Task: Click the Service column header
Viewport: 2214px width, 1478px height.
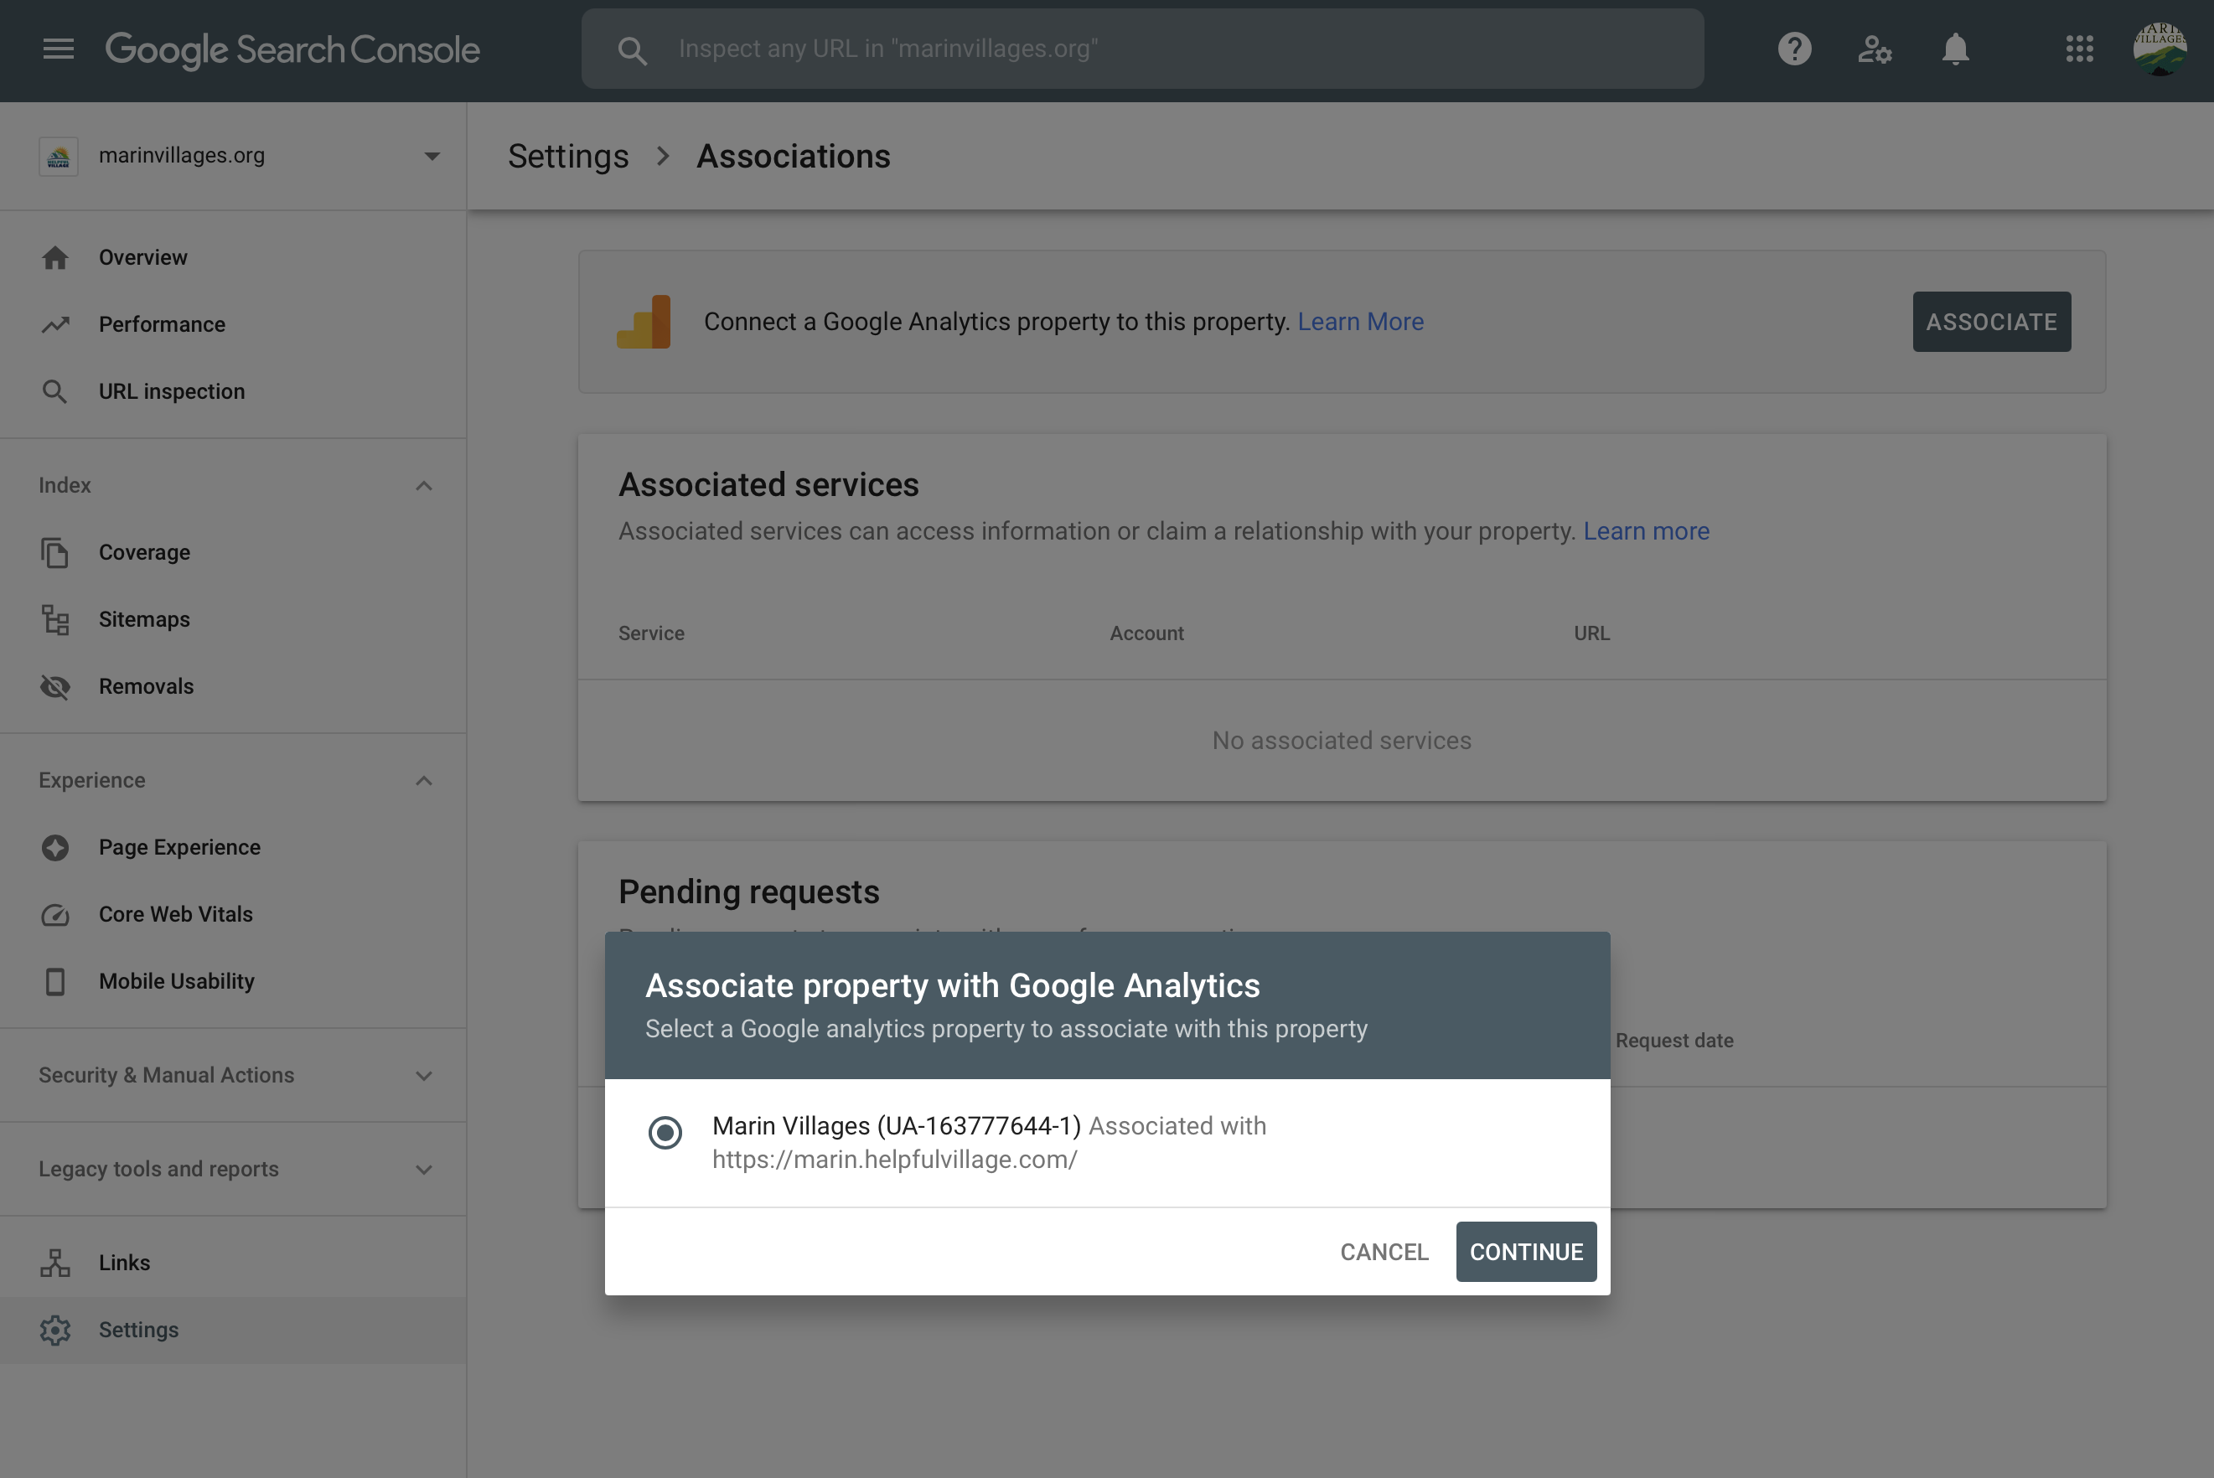Action: [x=651, y=633]
